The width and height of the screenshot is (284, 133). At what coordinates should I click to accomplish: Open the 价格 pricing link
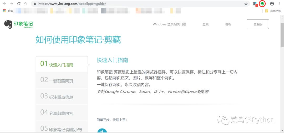228,24
